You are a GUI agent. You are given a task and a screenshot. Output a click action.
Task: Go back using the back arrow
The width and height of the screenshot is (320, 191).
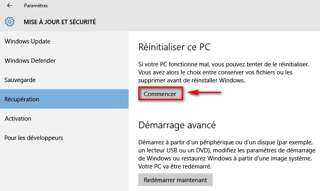pos(9,6)
